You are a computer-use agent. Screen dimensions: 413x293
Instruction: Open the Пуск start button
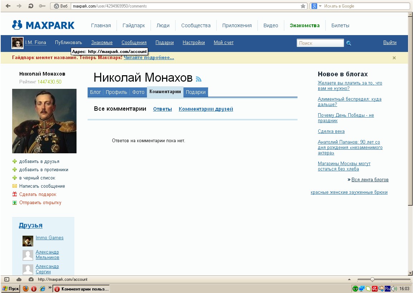pos(10,289)
